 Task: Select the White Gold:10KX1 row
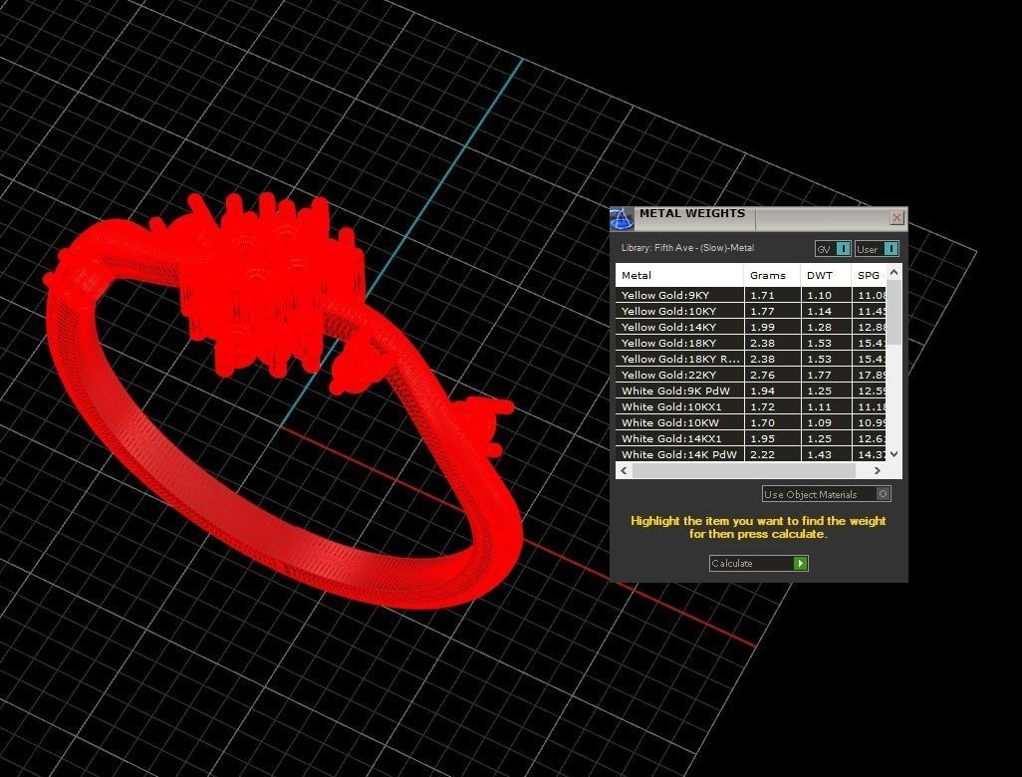(x=750, y=406)
